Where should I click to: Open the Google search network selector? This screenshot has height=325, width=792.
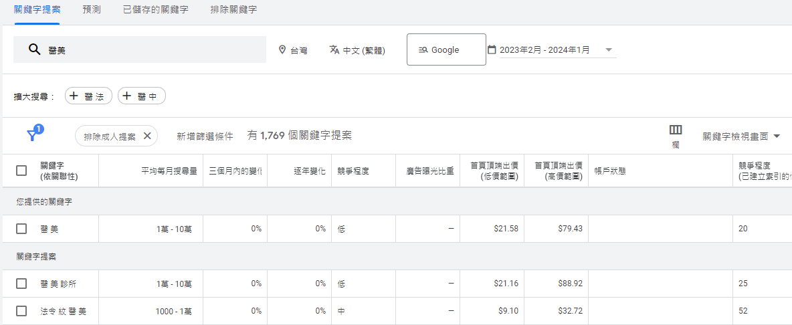446,50
